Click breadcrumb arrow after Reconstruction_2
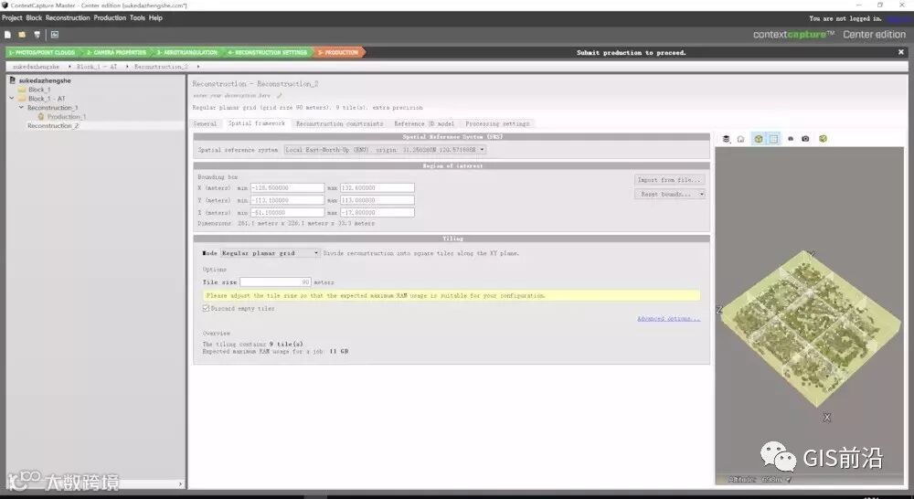Image resolution: width=914 pixels, height=499 pixels. (x=198, y=67)
